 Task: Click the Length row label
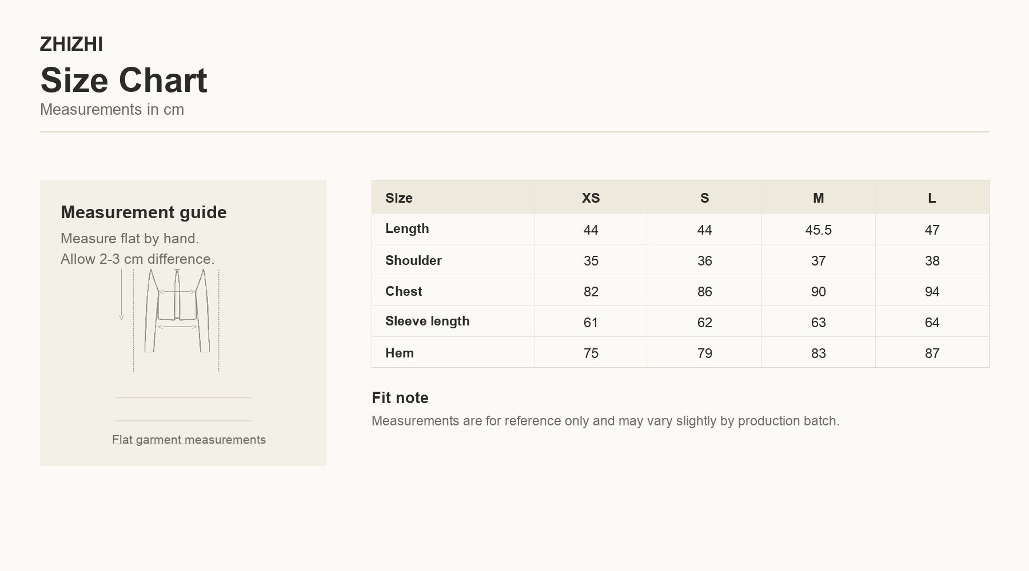pyautogui.click(x=407, y=228)
